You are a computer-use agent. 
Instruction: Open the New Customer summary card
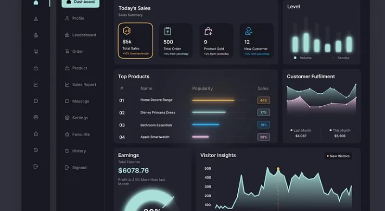pos(257,41)
